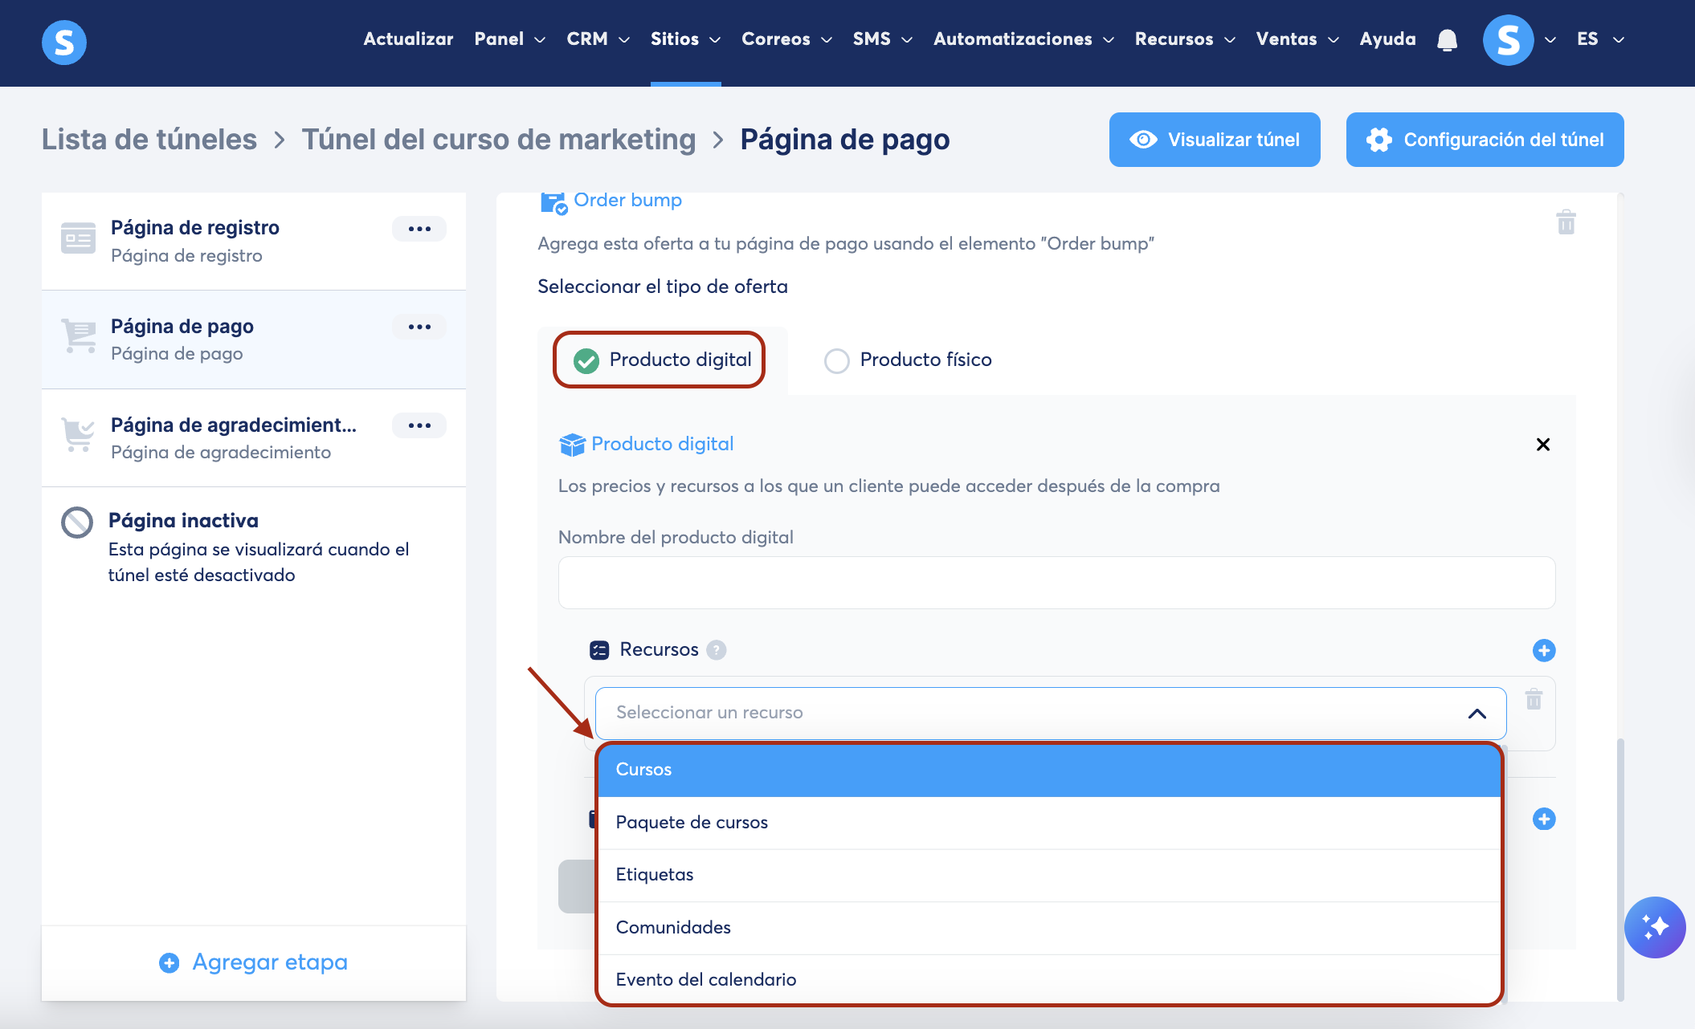
Task: Click the notification bell icon
Action: [1447, 40]
